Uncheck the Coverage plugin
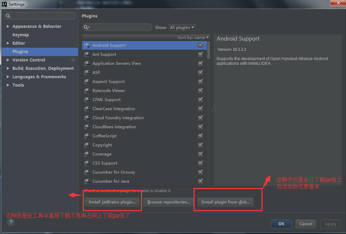This screenshot has height=234, width=346. point(201,154)
